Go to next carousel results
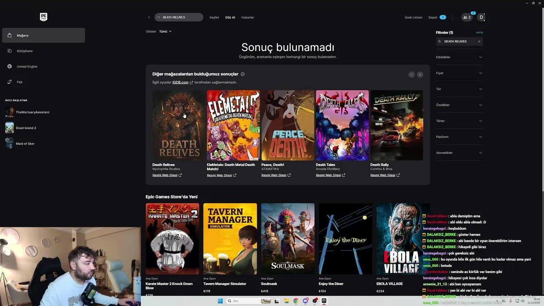The height and width of the screenshot is (306, 544). click(420, 74)
